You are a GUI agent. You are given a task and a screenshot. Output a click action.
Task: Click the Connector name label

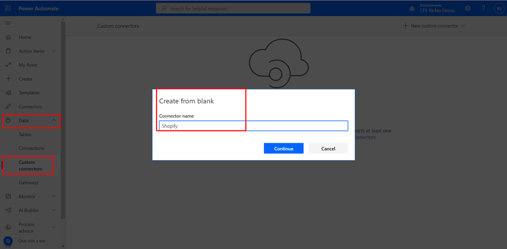click(176, 116)
